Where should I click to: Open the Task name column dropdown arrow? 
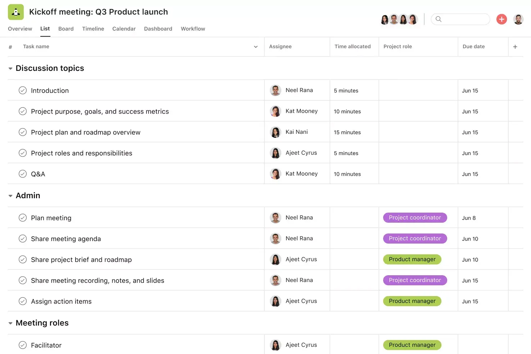pyautogui.click(x=255, y=47)
